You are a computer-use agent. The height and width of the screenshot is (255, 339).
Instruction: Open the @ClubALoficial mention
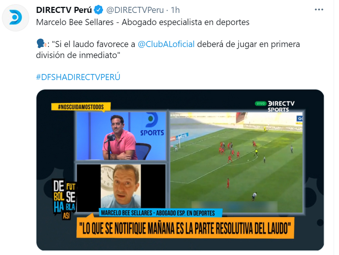point(166,44)
